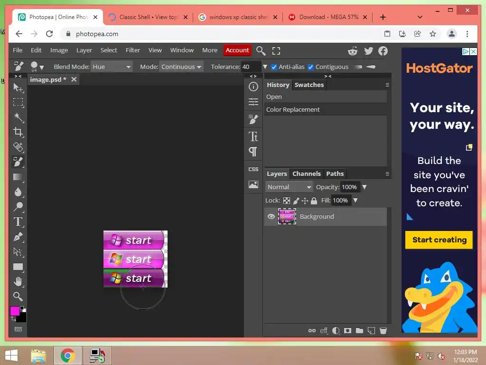Open the Info panel icon
The width and height of the screenshot is (486, 365).
tap(253, 86)
